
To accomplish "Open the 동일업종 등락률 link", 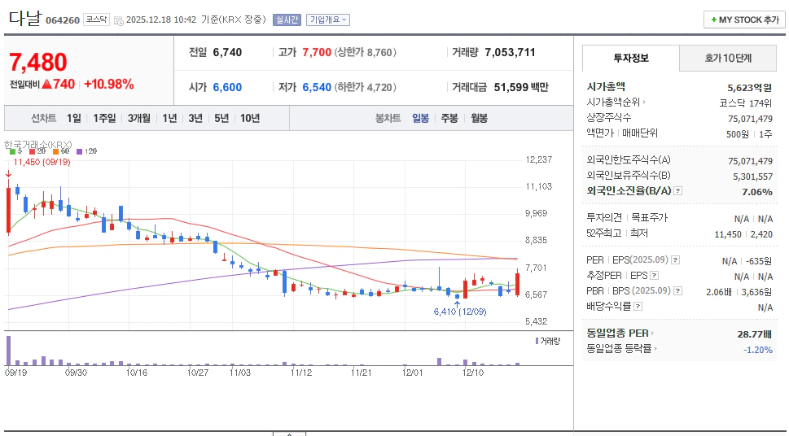I will coord(619,348).
